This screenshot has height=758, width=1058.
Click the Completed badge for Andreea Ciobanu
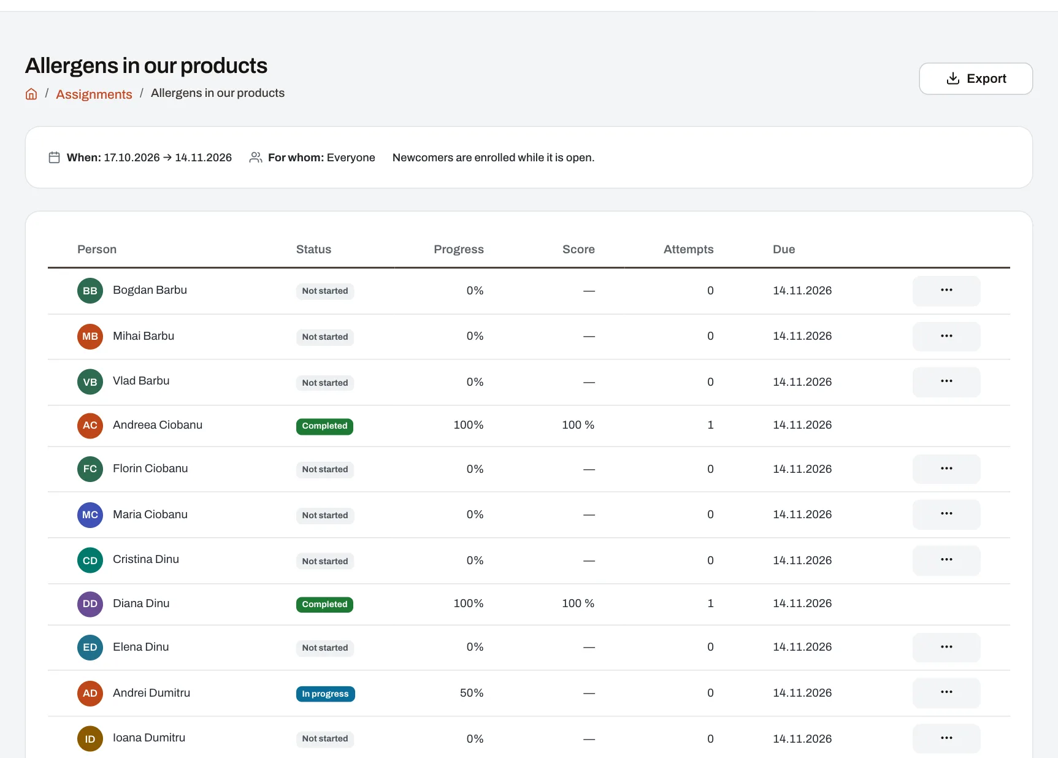click(324, 426)
